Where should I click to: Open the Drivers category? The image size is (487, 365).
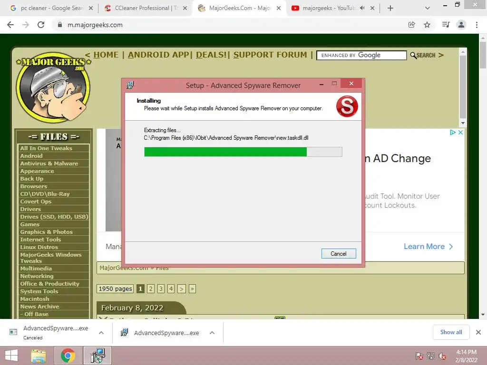click(30, 209)
